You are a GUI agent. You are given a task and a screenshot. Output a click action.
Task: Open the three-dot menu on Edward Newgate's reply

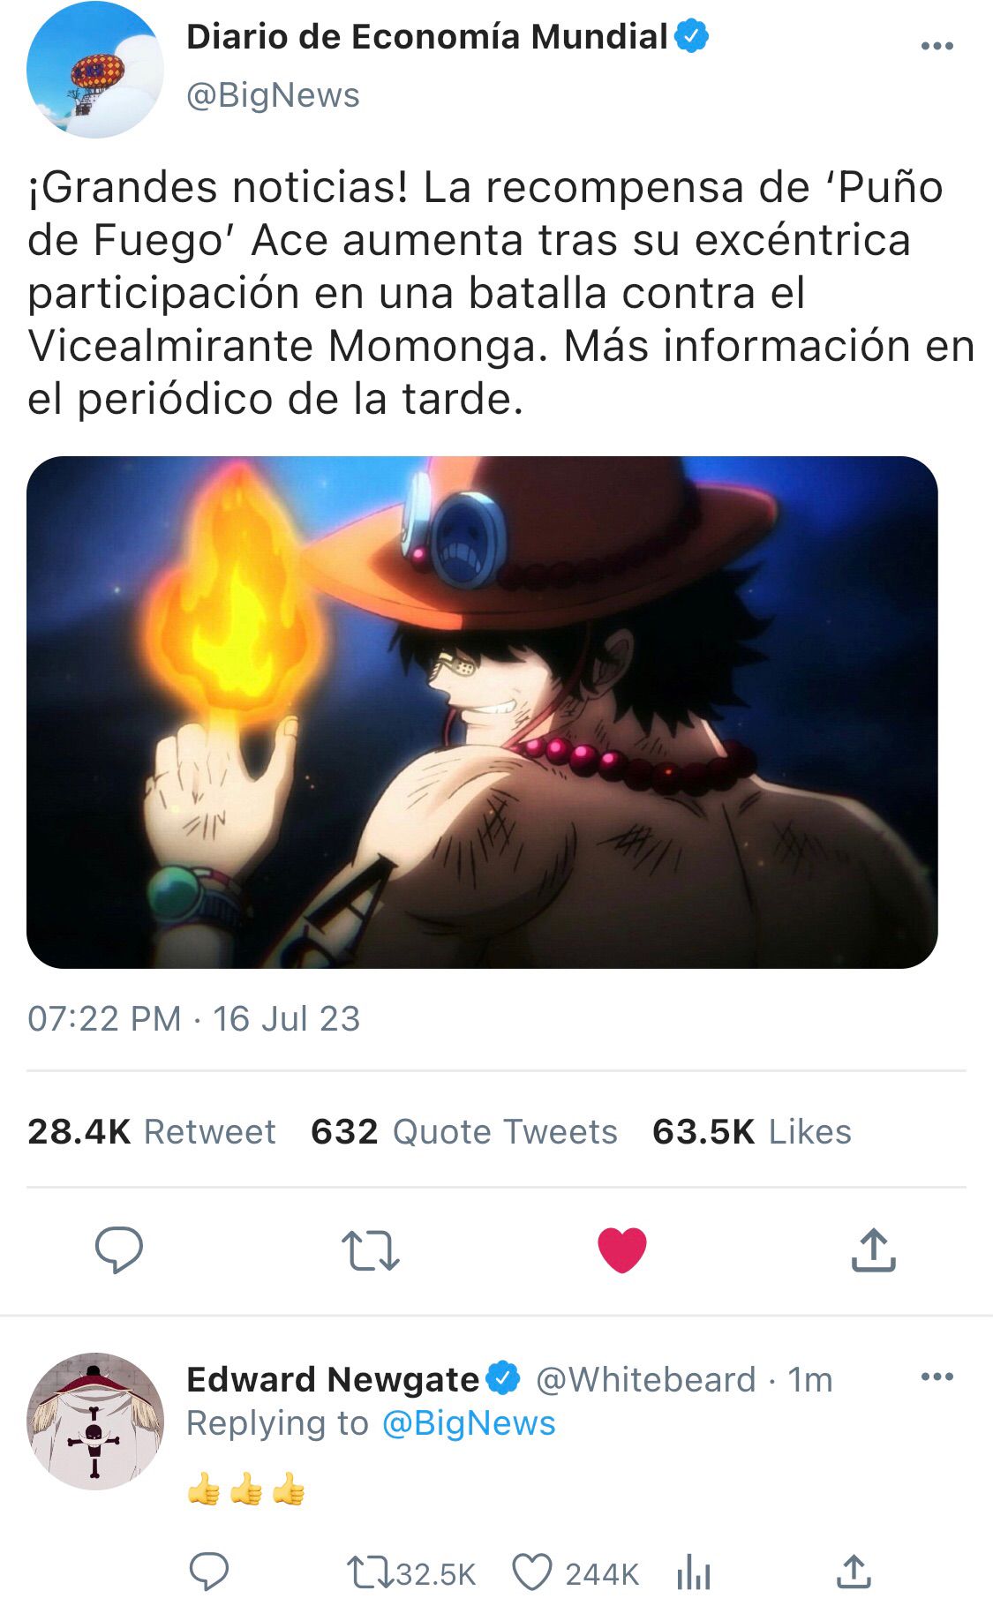pyautogui.click(x=937, y=1377)
